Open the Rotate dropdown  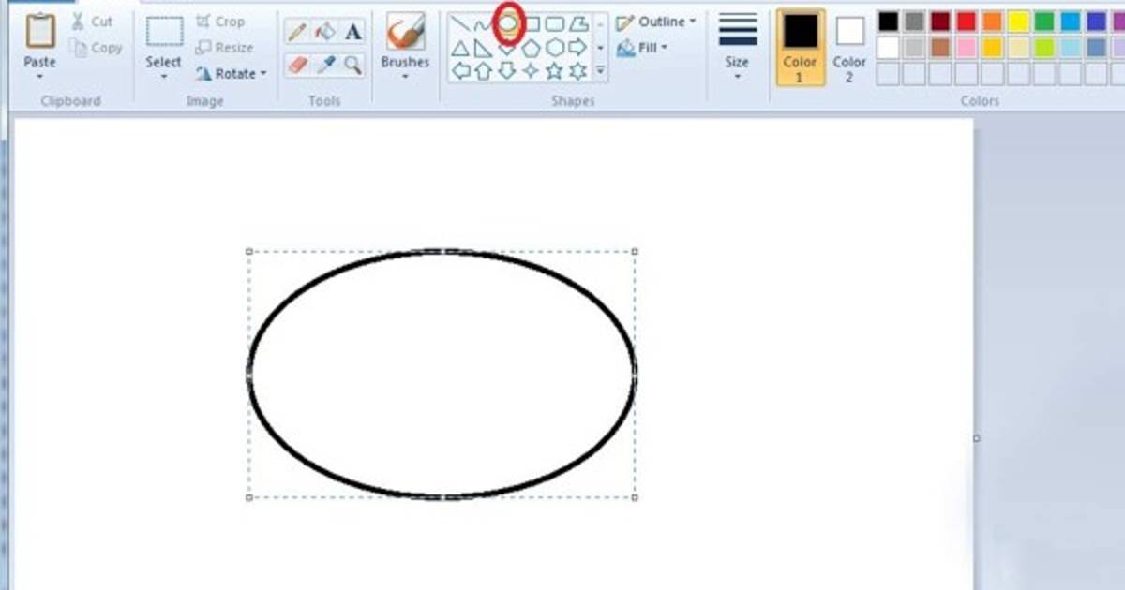point(231,73)
